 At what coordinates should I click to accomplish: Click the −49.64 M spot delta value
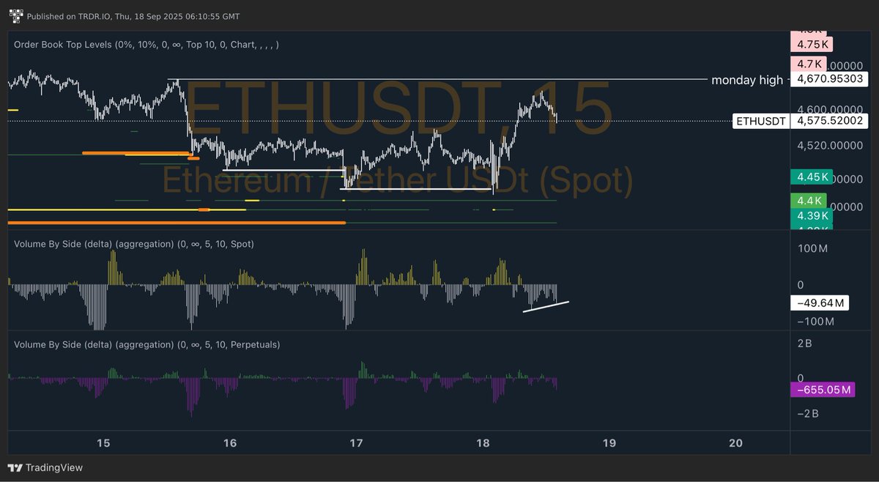820,303
